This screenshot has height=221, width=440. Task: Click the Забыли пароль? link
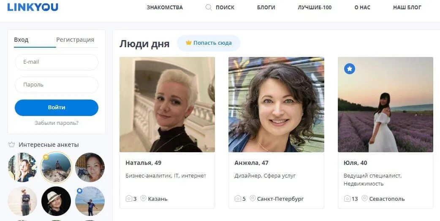57,123
